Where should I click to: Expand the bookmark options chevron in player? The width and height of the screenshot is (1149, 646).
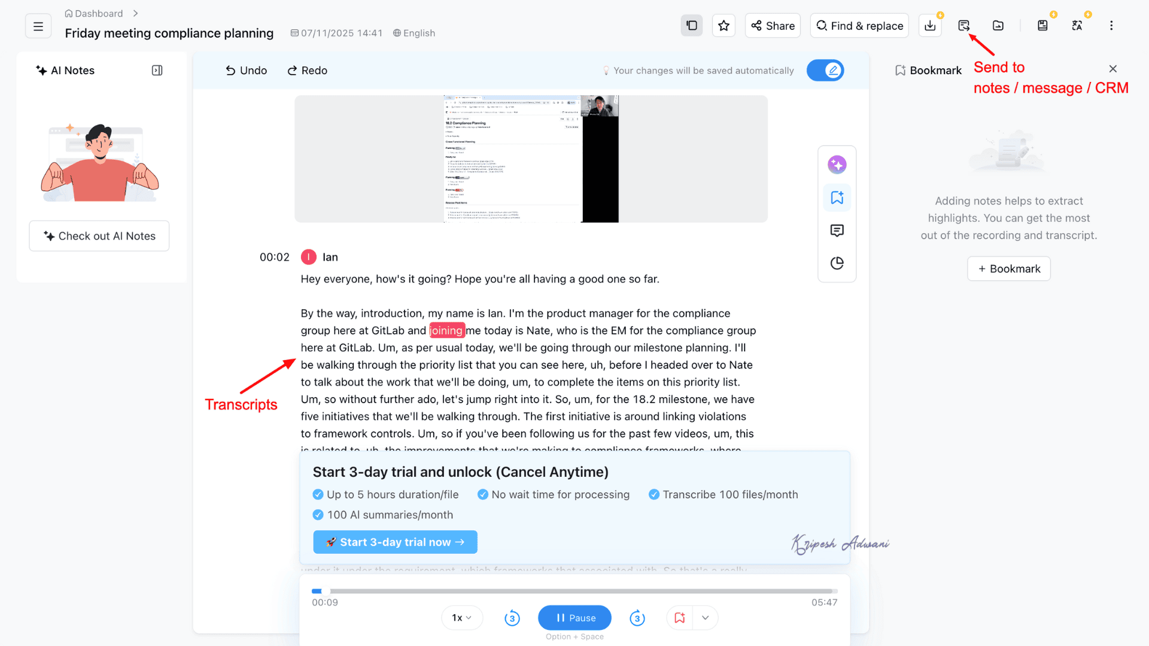706,618
